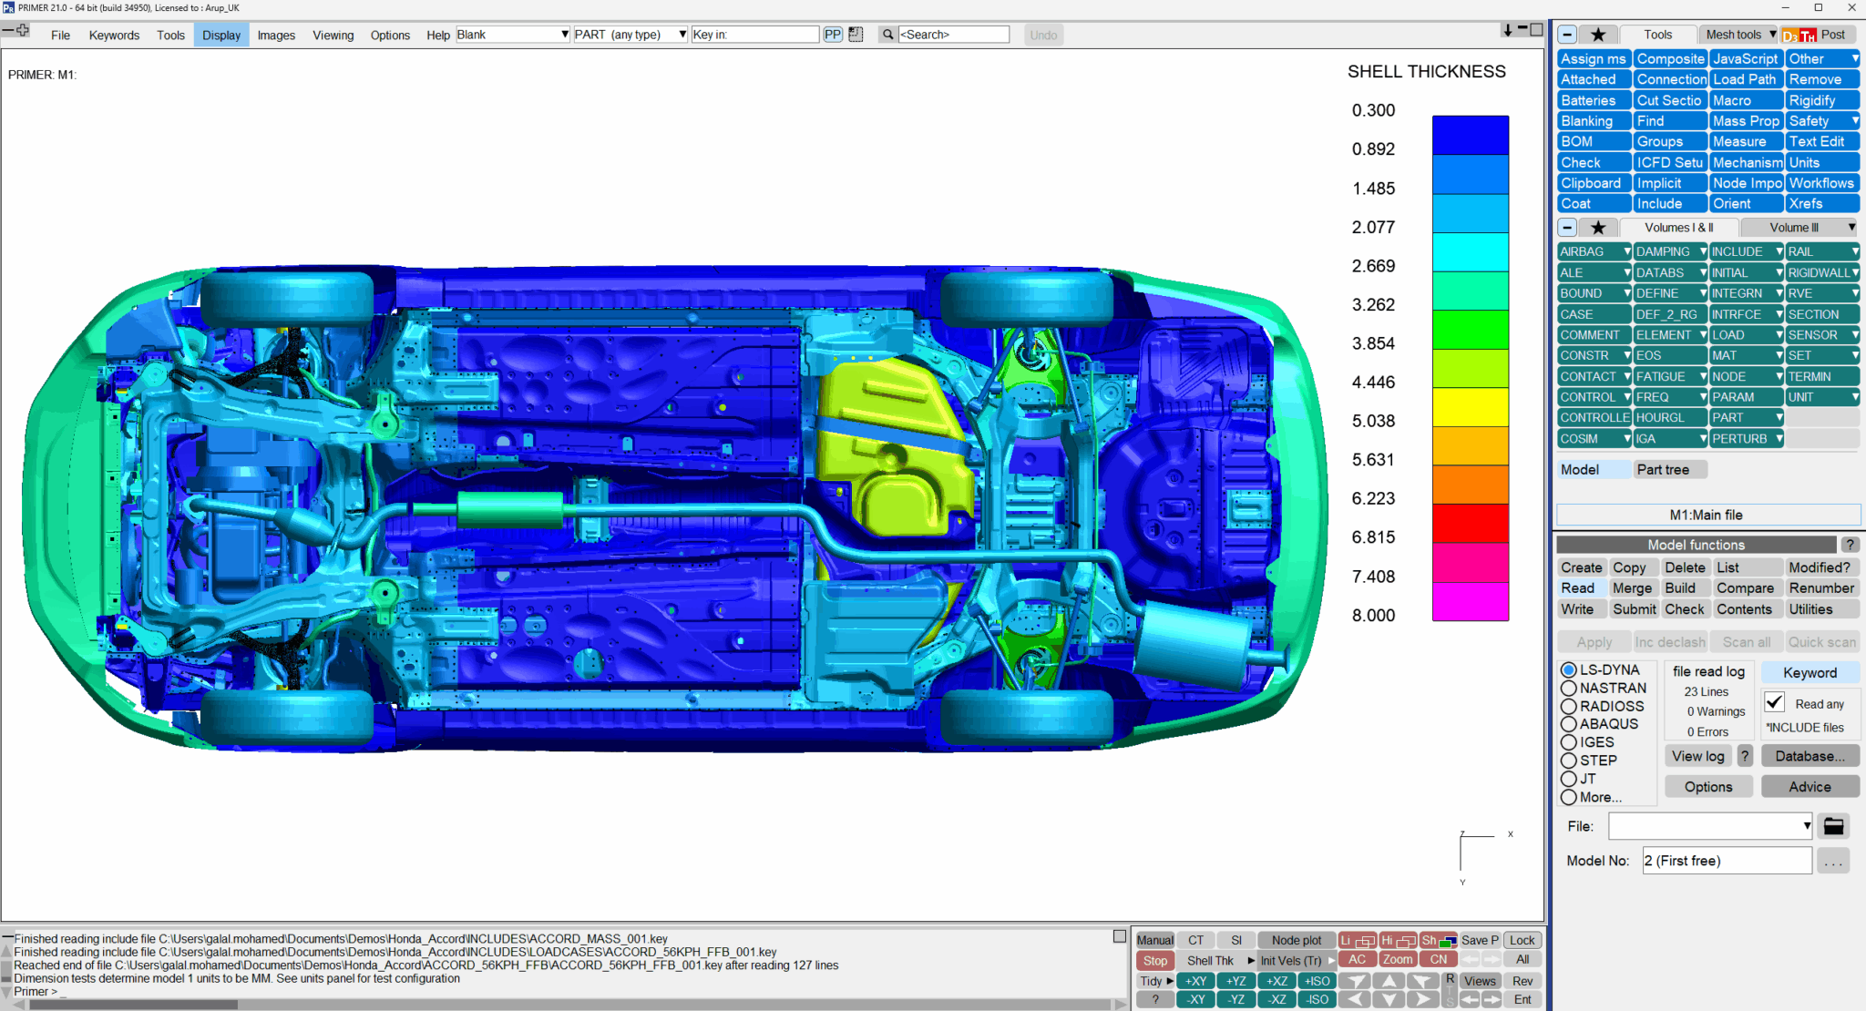Expand the Blank dropdown in toolbar
The image size is (1866, 1011).
[564, 35]
